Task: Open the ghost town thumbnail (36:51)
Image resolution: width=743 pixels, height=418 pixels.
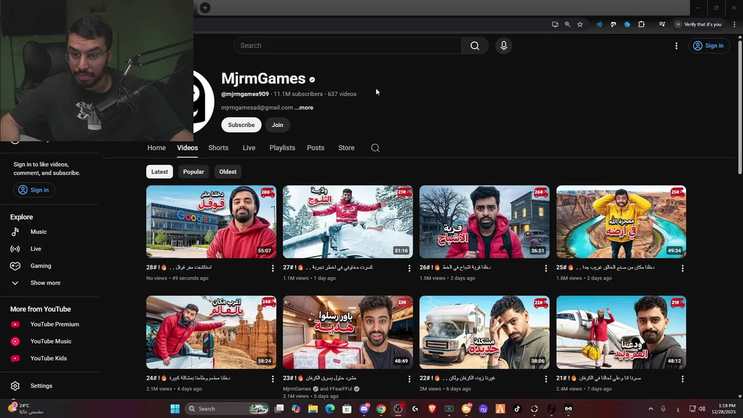Action: [485, 222]
